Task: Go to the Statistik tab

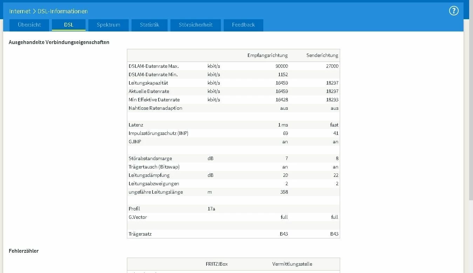Action: tap(149, 25)
